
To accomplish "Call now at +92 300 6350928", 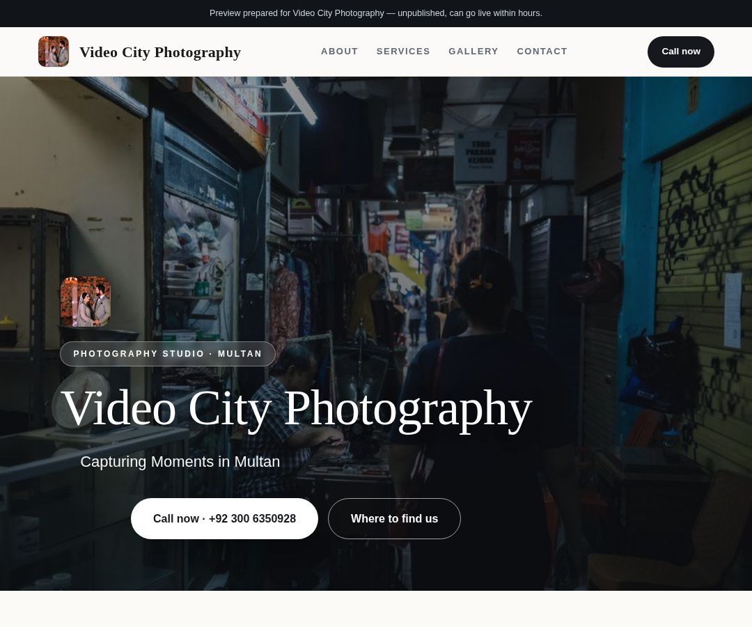I will point(224,518).
